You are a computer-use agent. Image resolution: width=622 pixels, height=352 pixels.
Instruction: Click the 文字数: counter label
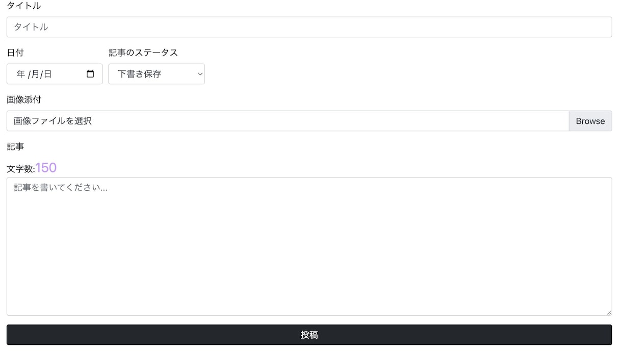[21, 169]
